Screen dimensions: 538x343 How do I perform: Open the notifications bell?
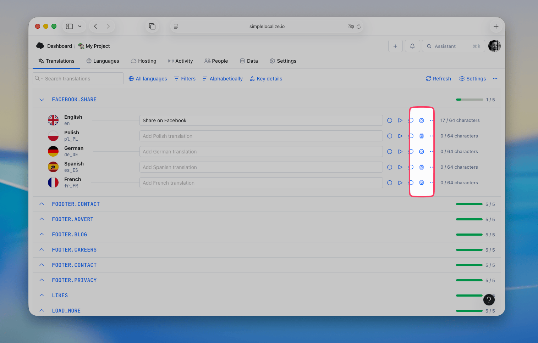tap(412, 46)
